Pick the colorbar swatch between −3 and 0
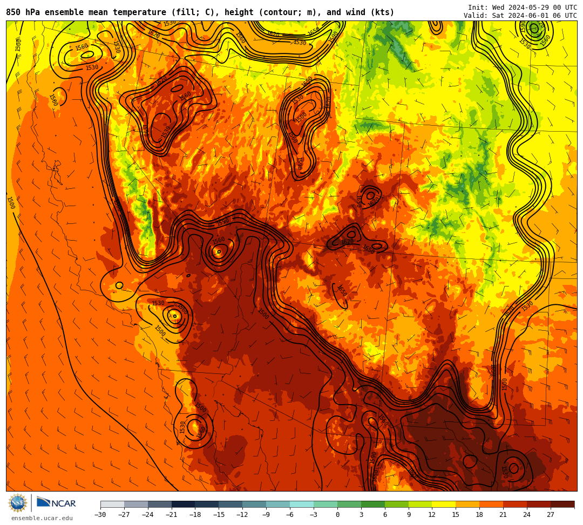Image resolution: width=583 pixels, height=525 pixels. [x=326, y=504]
